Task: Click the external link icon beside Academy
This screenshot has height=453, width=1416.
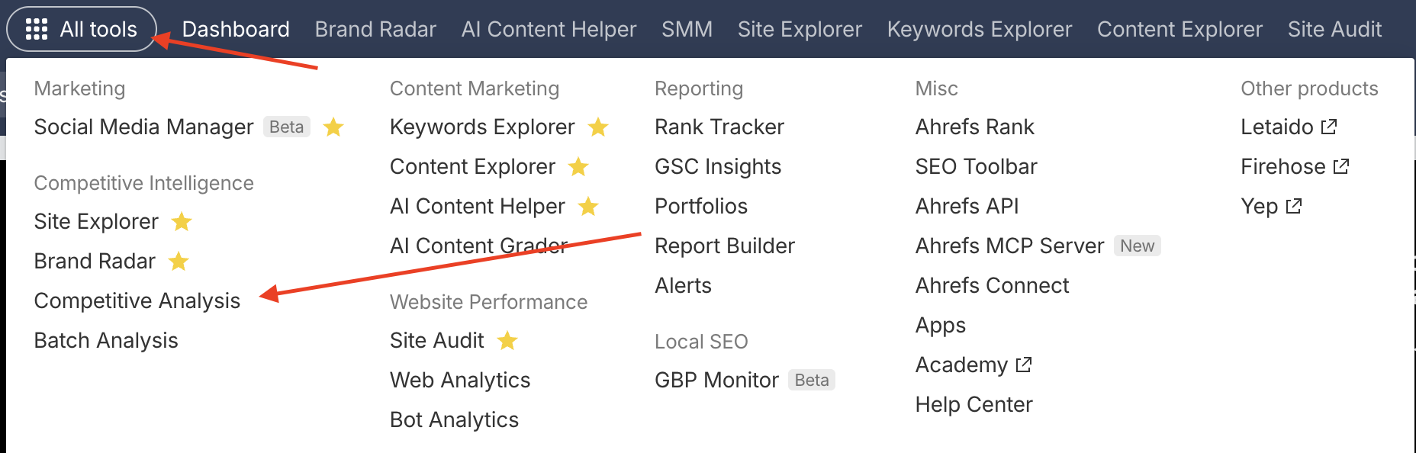Action: pos(1024,365)
